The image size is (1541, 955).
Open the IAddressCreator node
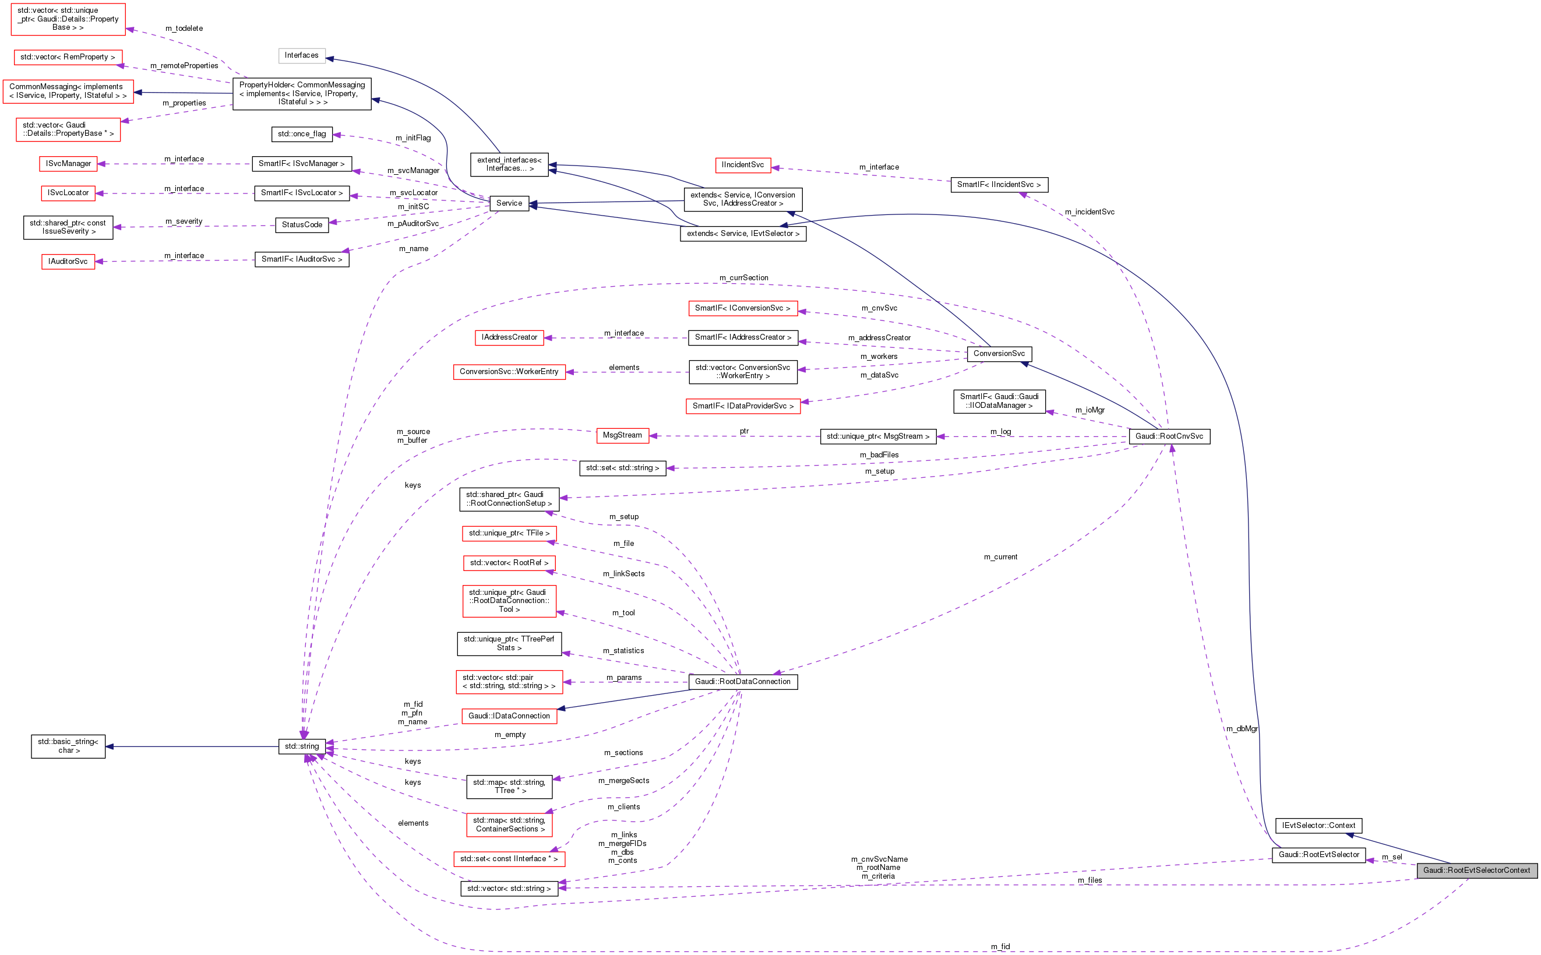pos(509,338)
